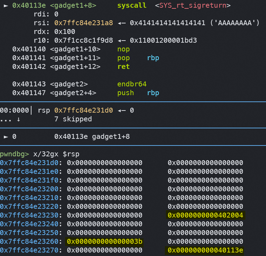This screenshot has height=256, width=266.
Task: Click the address 0x40113e <gadget1+8> in disassembly
Action: [54, 6]
